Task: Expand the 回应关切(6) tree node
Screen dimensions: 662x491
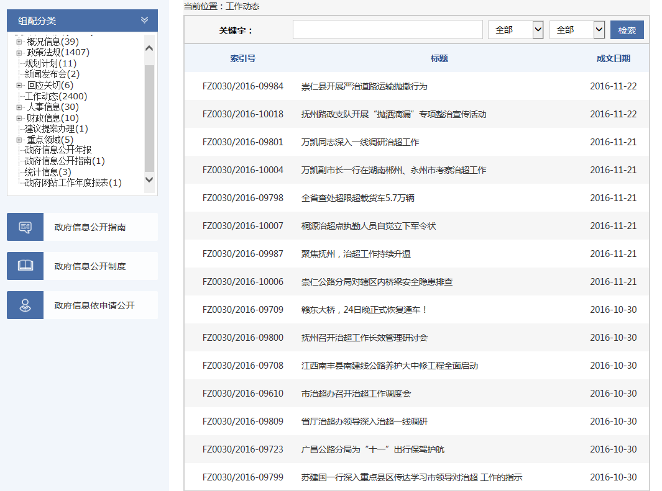Action: pos(19,85)
